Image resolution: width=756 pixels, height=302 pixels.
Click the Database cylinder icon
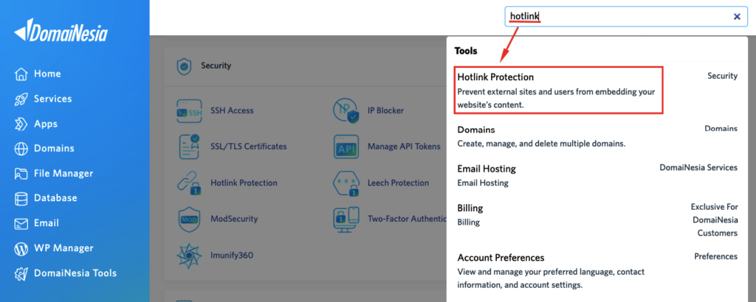21,198
